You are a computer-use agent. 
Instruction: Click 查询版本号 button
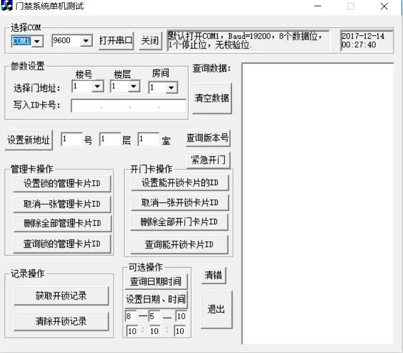coord(208,138)
